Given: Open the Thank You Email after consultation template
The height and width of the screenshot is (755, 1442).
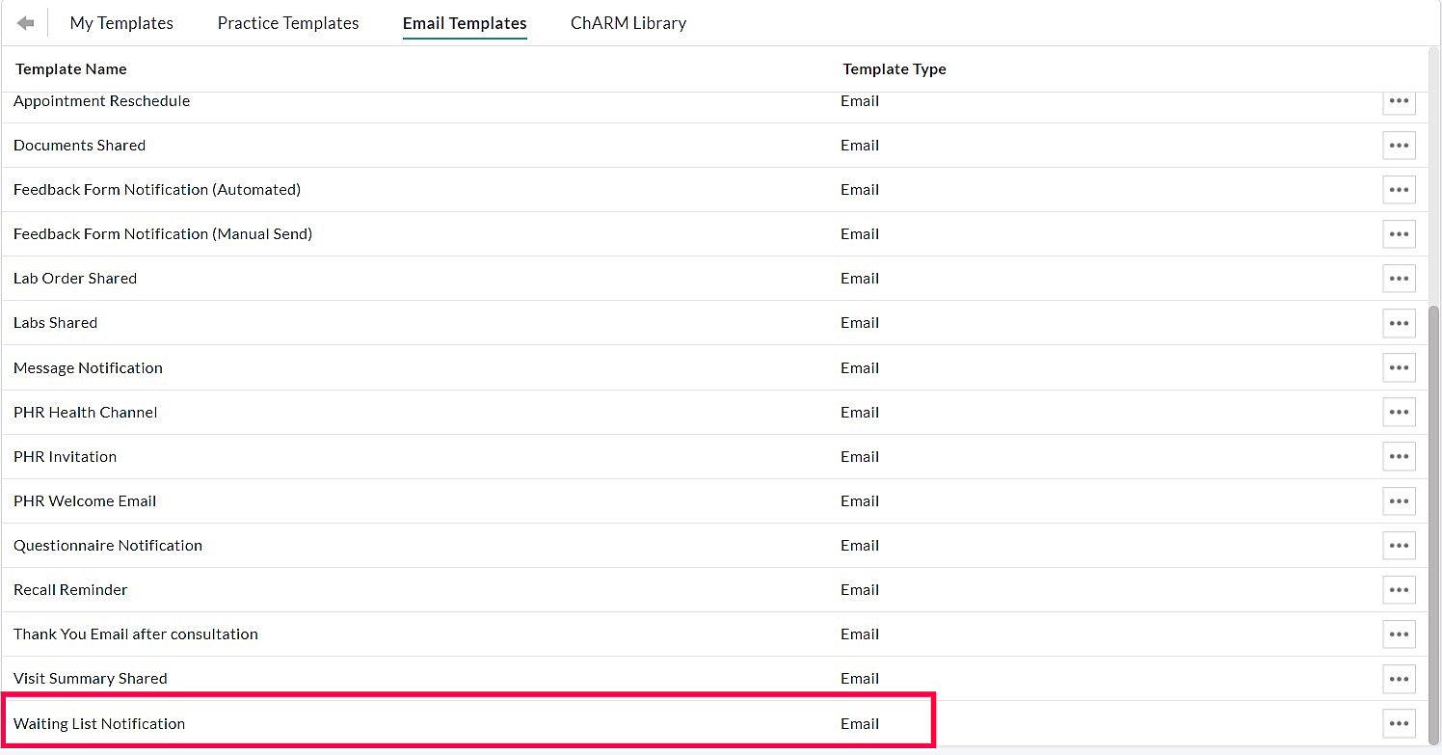Looking at the screenshot, I should [x=136, y=634].
